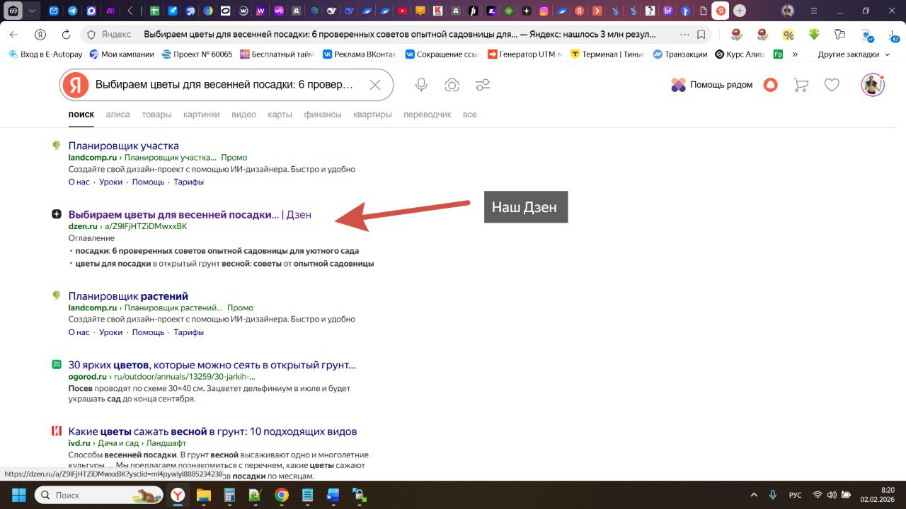The width and height of the screenshot is (906, 509).
Task: Open the Проект № 60065 bookmark
Action: pos(197,54)
